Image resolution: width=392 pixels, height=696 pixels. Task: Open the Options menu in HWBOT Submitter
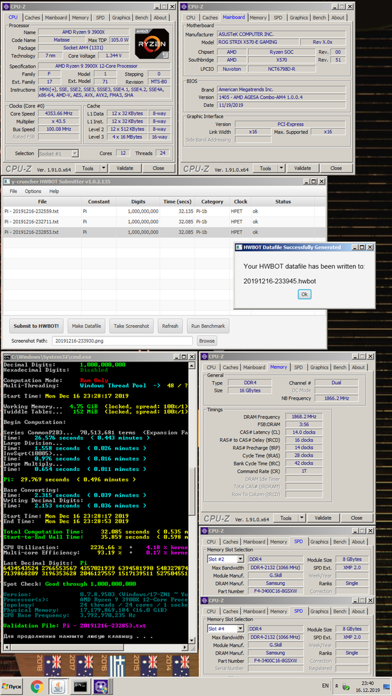point(33,191)
